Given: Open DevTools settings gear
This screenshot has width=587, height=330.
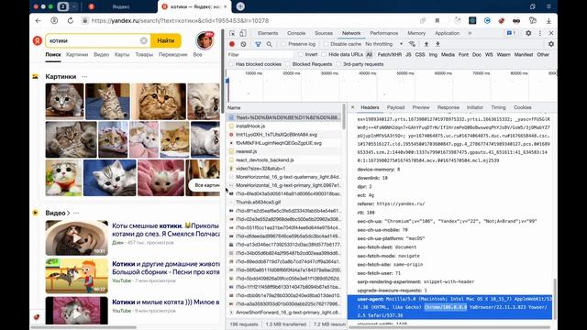Looking at the screenshot, I should pyautogui.click(x=528, y=33).
